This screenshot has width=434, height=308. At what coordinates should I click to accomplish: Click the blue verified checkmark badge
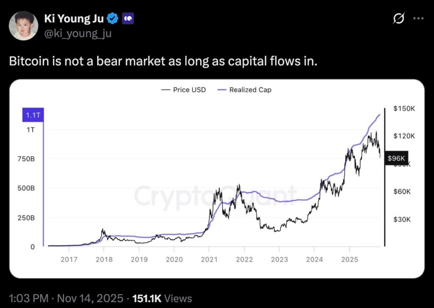[x=112, y=18]
